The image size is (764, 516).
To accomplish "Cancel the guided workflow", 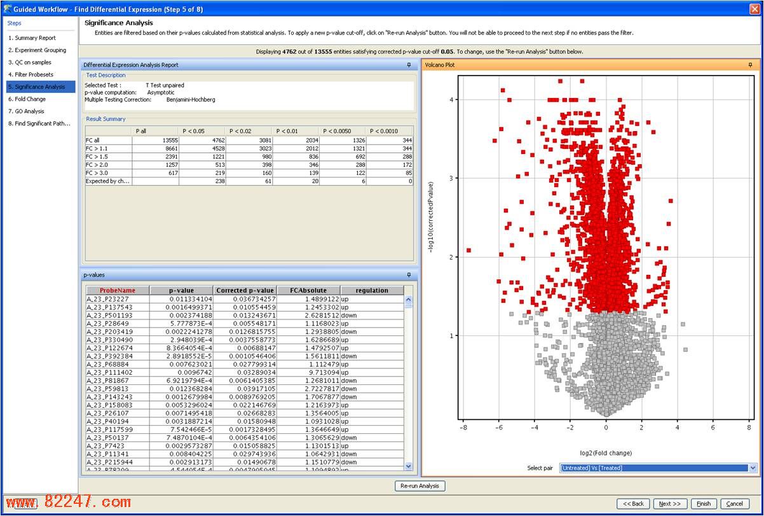I will point(734,504).
